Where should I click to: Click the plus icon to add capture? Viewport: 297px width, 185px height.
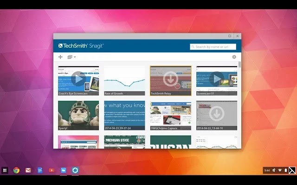point(60,57)
